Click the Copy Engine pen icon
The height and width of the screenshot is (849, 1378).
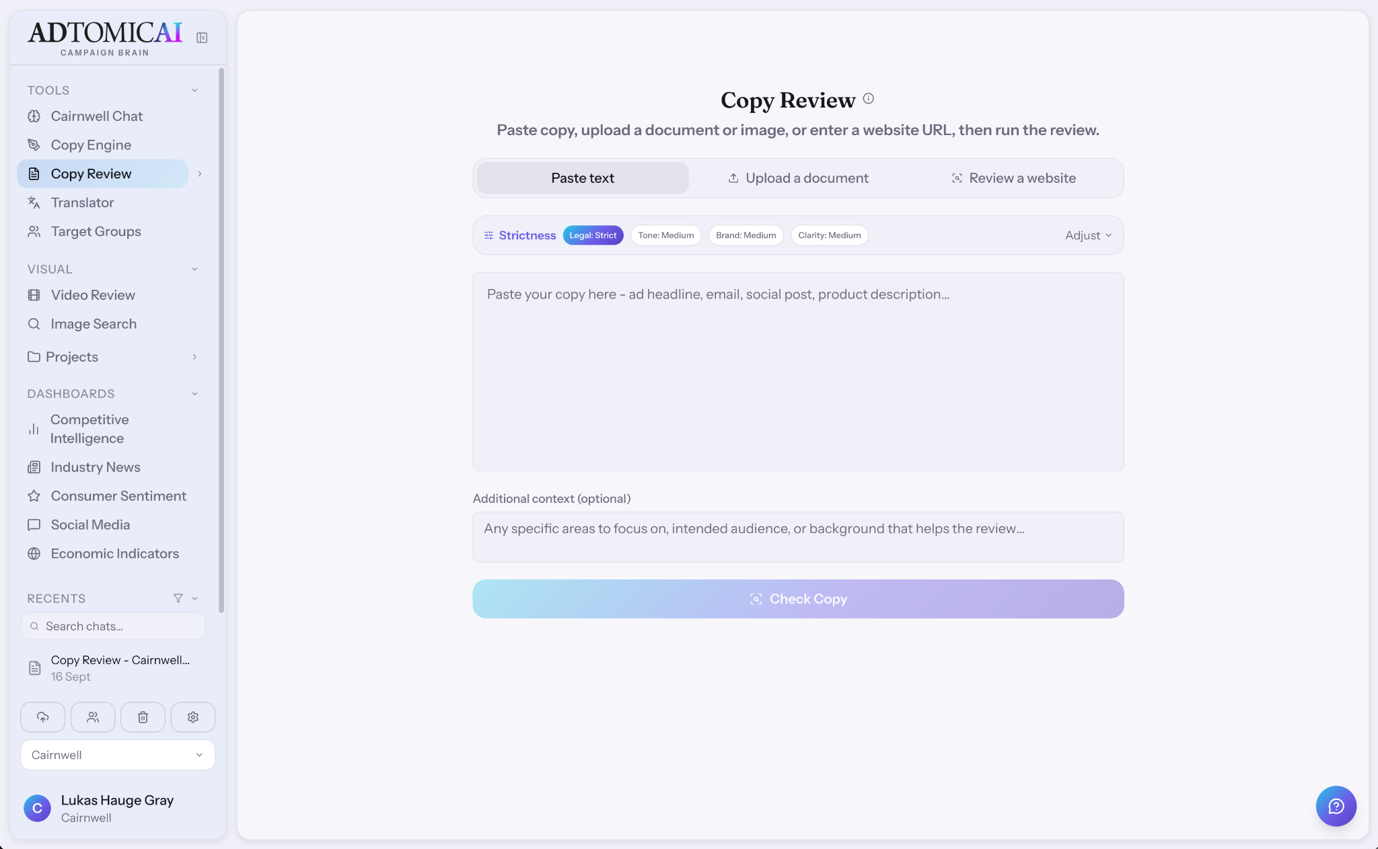[x=34, y=145]
